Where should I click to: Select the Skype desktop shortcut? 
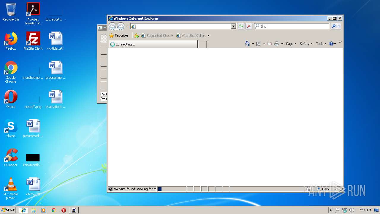11,128
